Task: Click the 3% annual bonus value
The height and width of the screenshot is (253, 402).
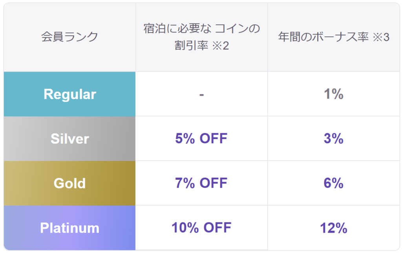Action: pos(334,139)
